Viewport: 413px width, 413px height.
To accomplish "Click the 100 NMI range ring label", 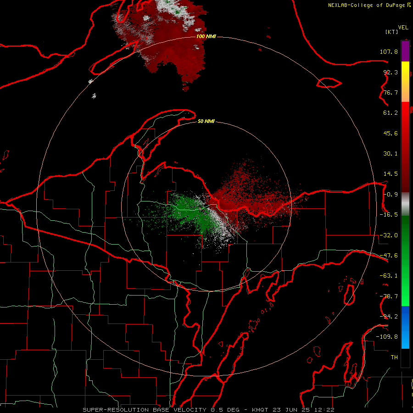I will [x=206, y=36].
